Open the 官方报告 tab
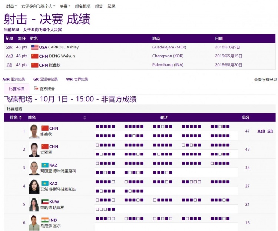Screen dimensions: 278x231 47,89
